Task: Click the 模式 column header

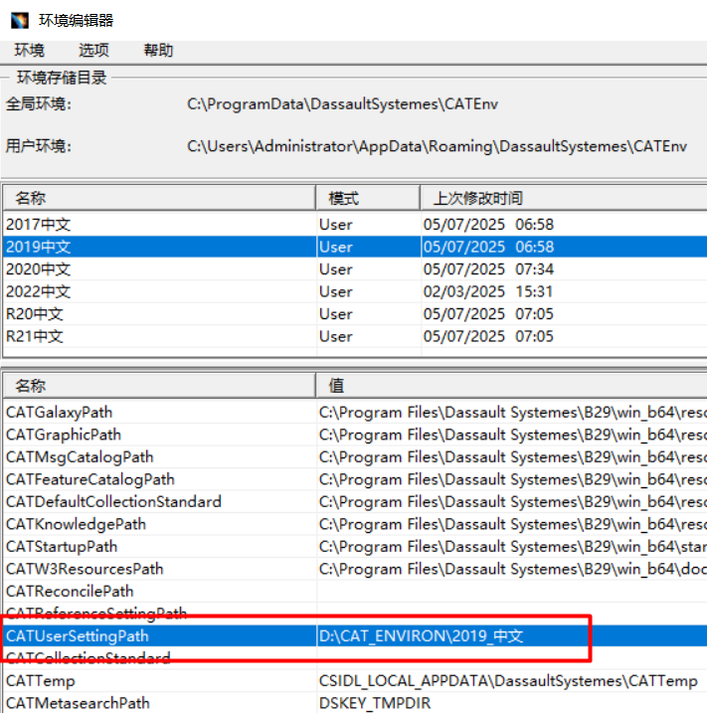Action: [367, 198]
